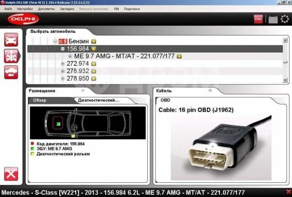The height and width of the screenshot is (197, 292).
Task: Click yellow diagnostic connector marker on car
Action: pyautogui.click(x=73, y=136)
